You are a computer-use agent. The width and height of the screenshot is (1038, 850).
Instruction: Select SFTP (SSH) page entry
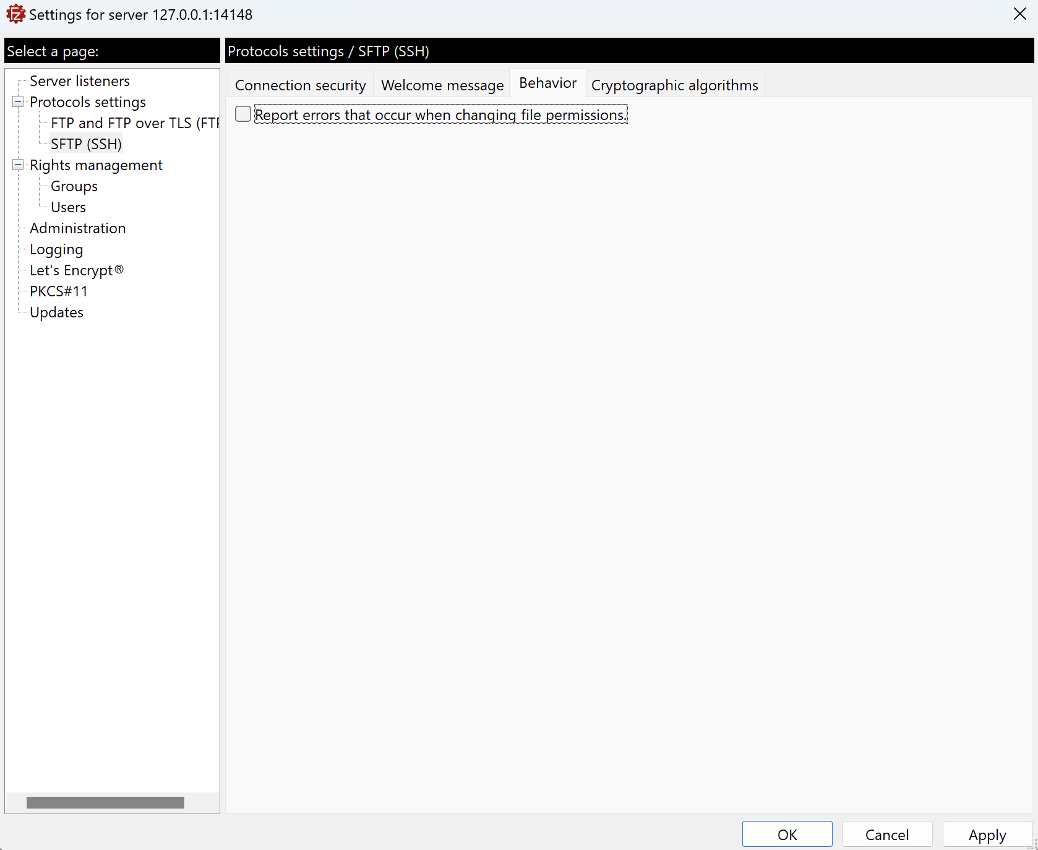tap(86, 144)
